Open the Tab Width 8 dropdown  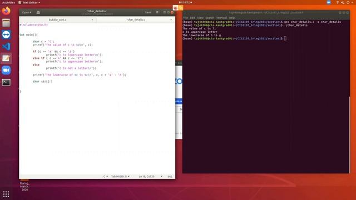click(120, 177)
